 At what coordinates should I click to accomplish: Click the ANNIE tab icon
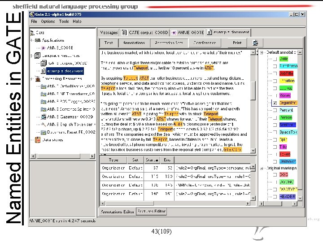point(174,33)
